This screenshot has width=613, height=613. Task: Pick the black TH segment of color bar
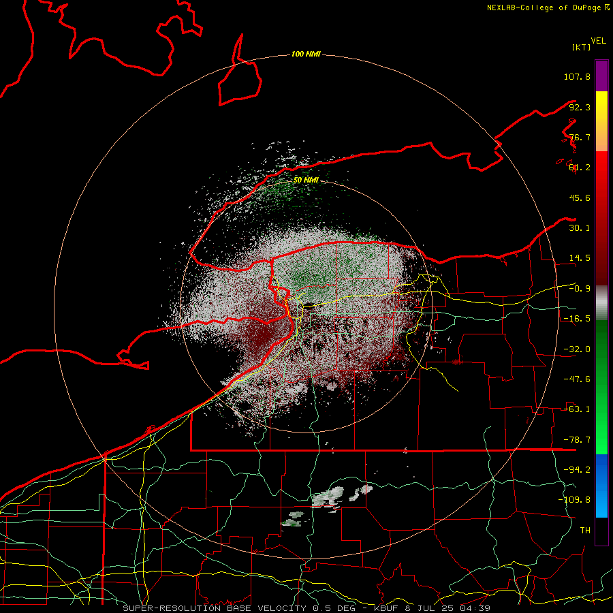[601, 531]
